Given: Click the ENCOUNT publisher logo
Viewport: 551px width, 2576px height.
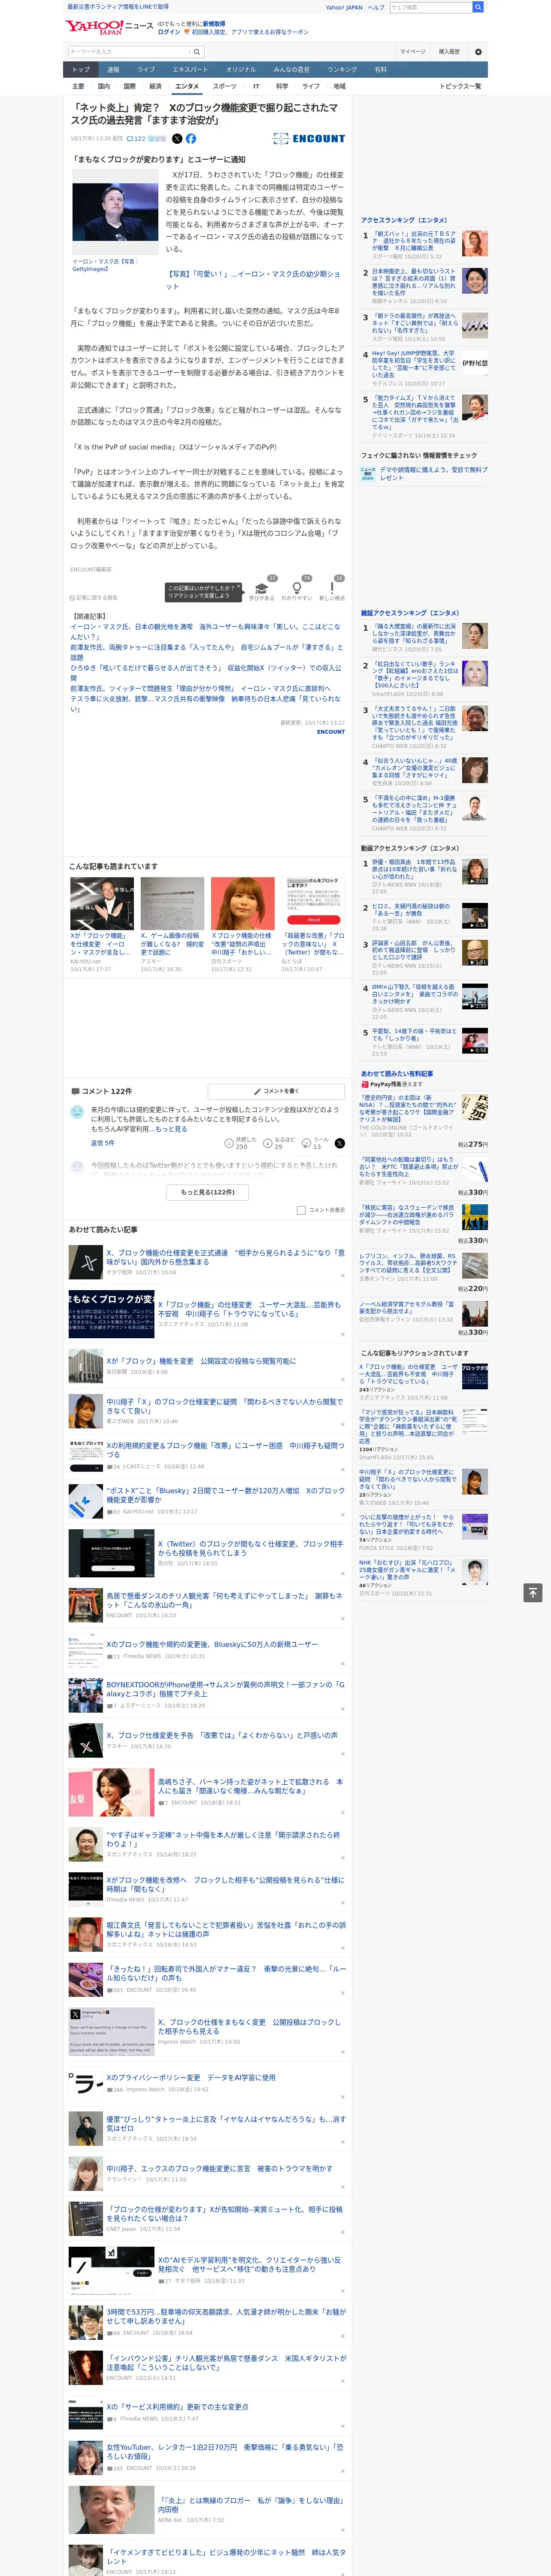Looking at the screenshot, I should (x=309, y=139).
